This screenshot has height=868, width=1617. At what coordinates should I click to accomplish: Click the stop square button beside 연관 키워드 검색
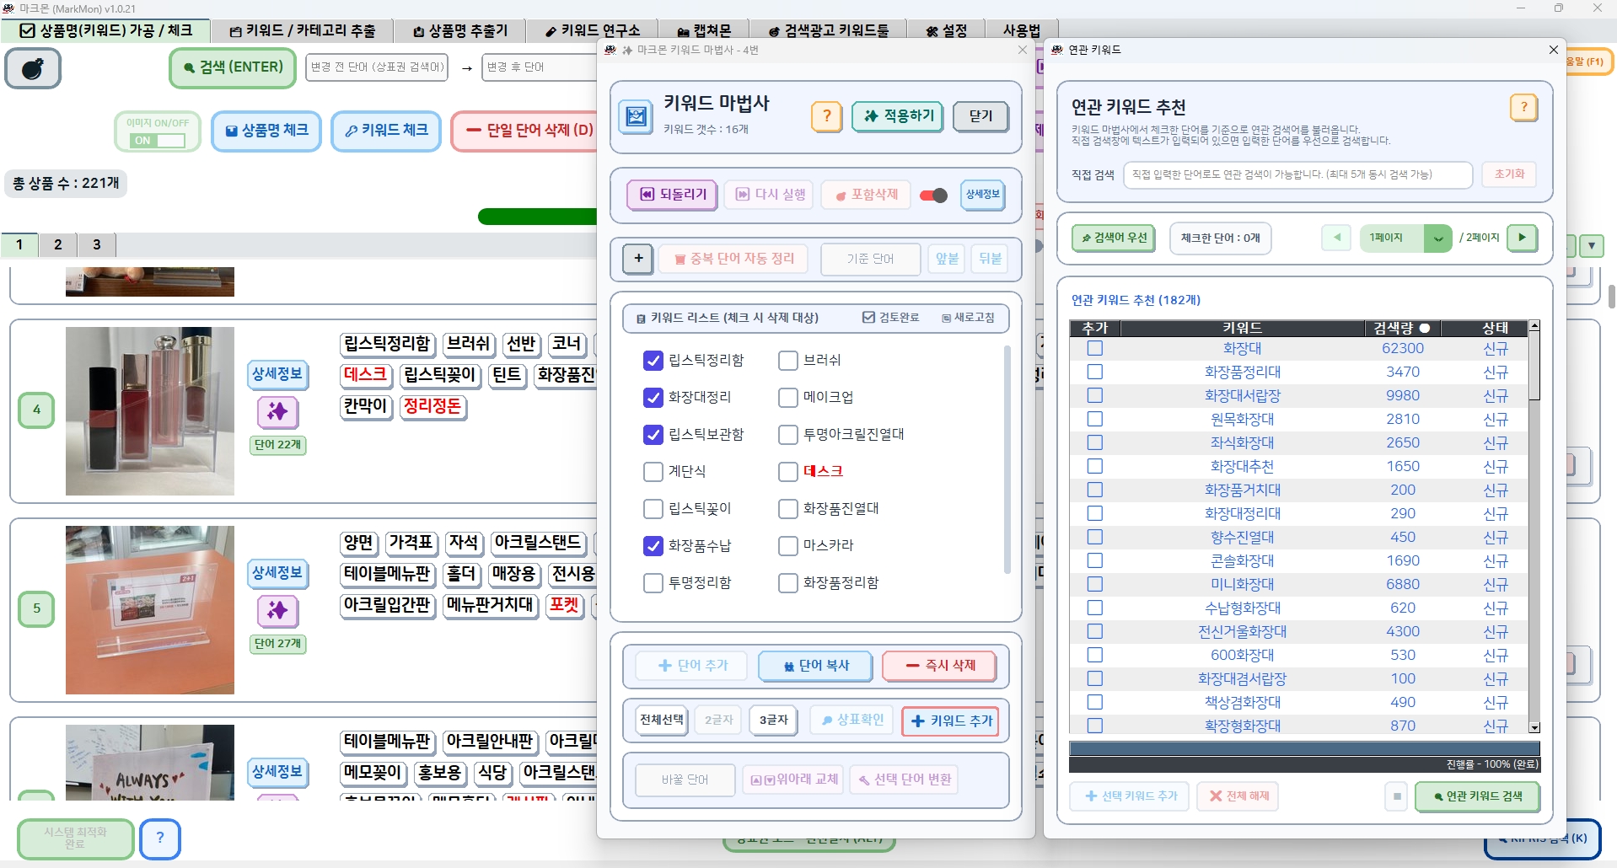click(1397, 796)
